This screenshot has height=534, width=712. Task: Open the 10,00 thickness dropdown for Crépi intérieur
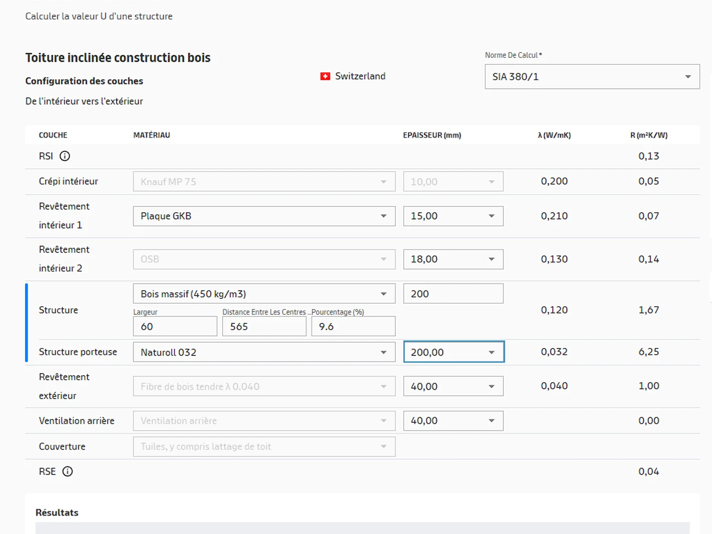pyautogui.click(x=453, y=182)
